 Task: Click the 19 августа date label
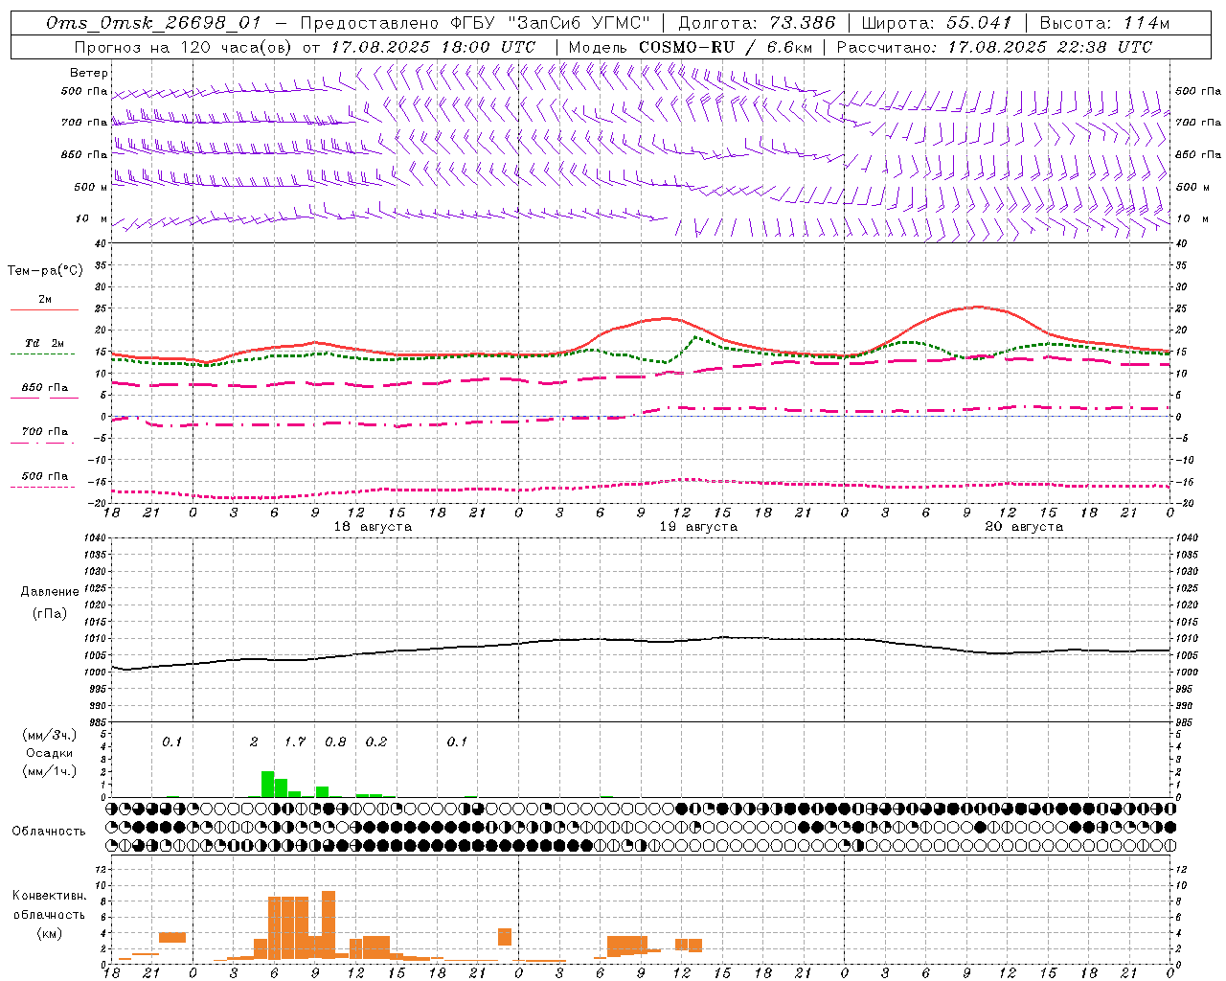click(698, 527)
